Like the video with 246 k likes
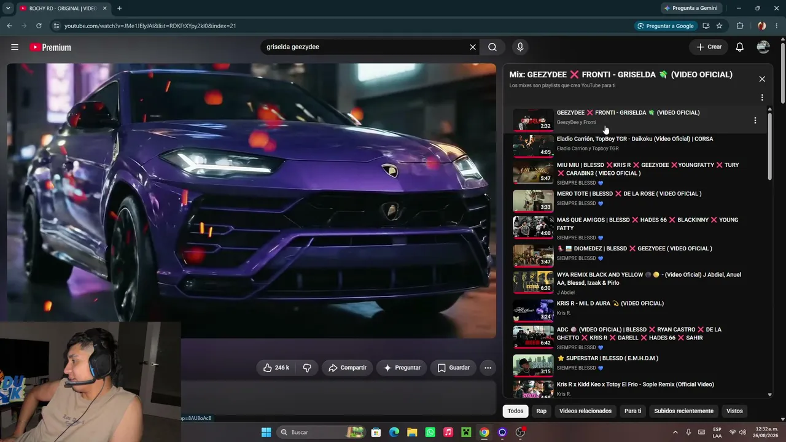 [276, 368]
